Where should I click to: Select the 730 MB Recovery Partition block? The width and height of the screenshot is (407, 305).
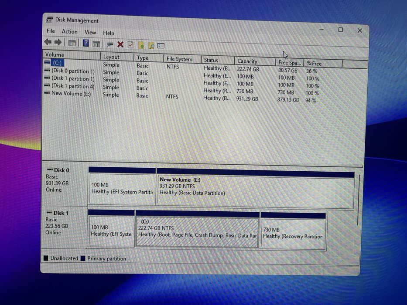click(x=293, y=231)
